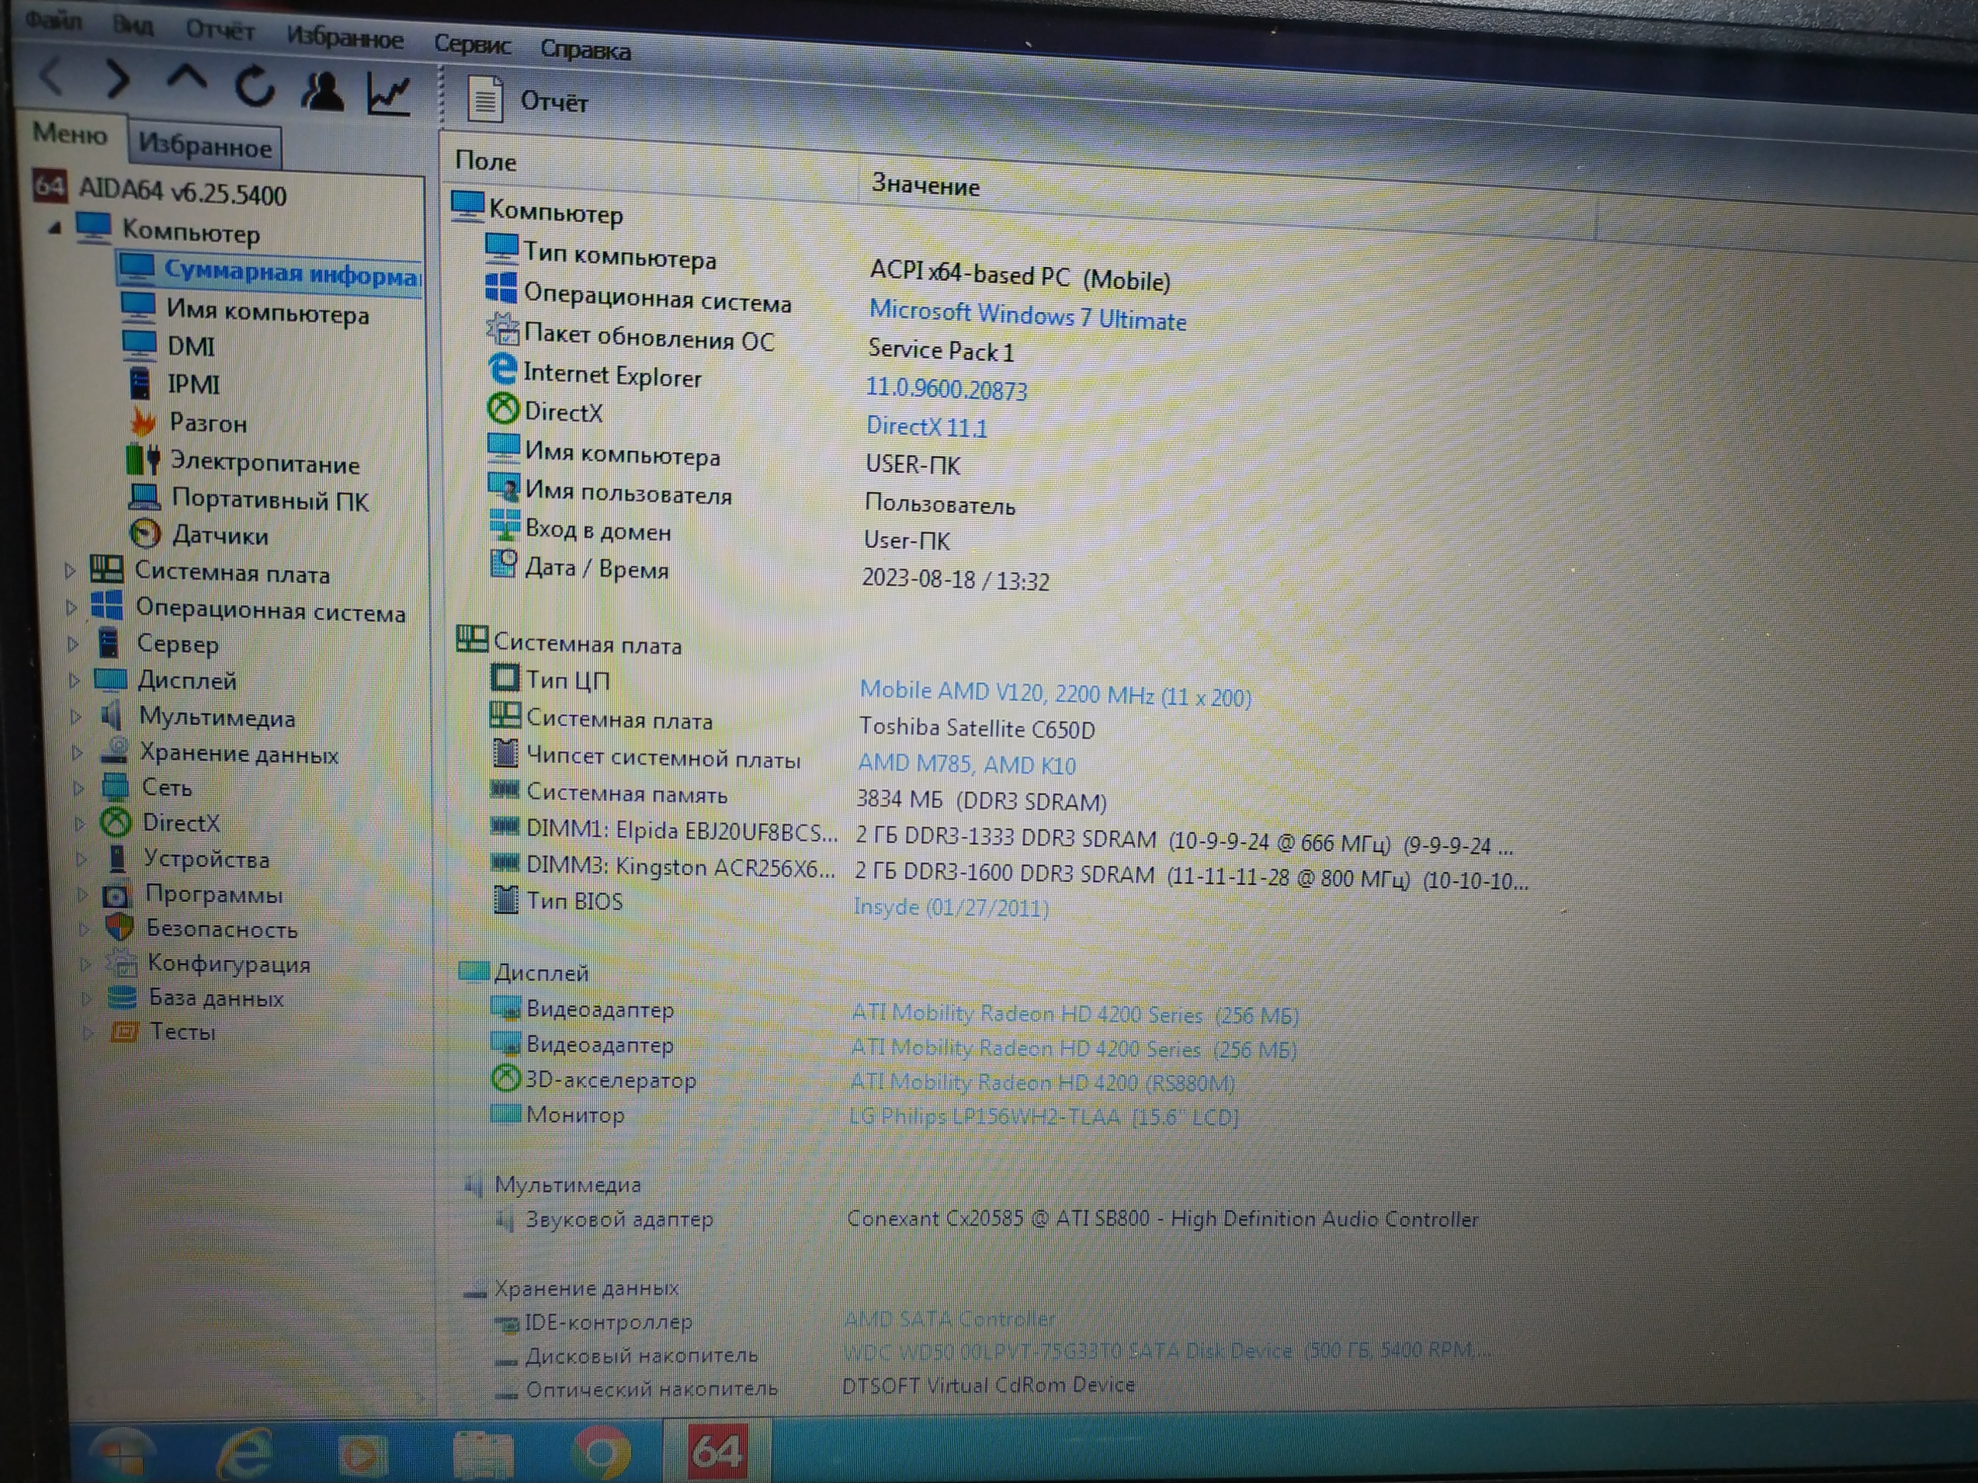Click the База данных tree icon

coord(121,997)
